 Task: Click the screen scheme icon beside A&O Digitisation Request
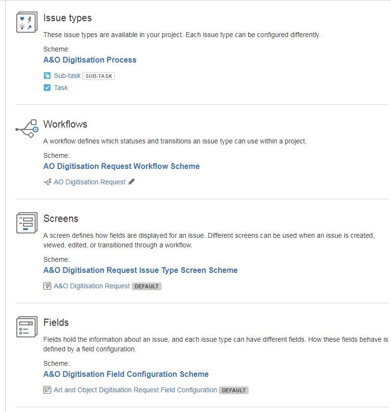pyautogui.click(x=47, y=286)
